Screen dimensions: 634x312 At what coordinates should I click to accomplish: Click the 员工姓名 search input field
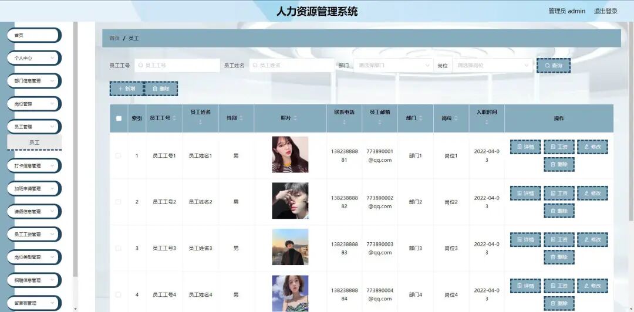292,65
